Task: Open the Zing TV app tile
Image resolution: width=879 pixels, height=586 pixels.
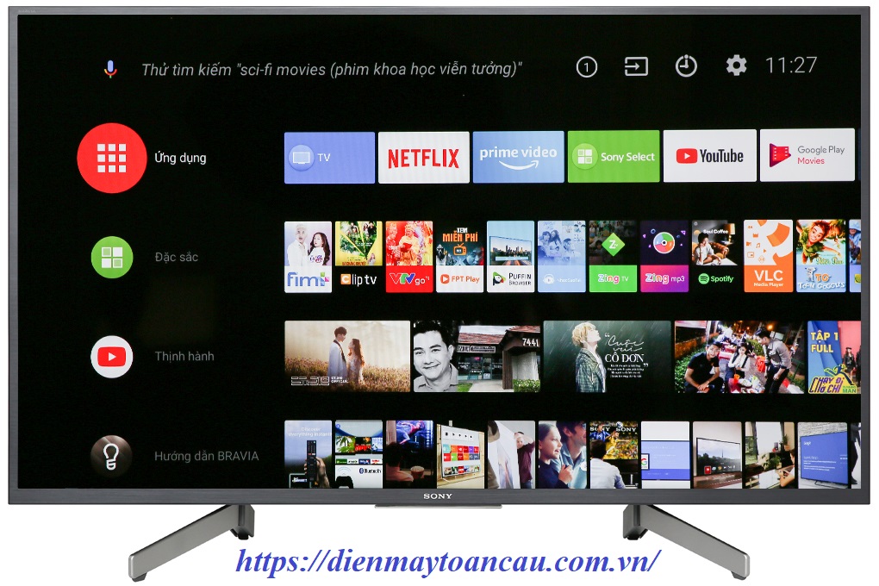Action: 613,256
